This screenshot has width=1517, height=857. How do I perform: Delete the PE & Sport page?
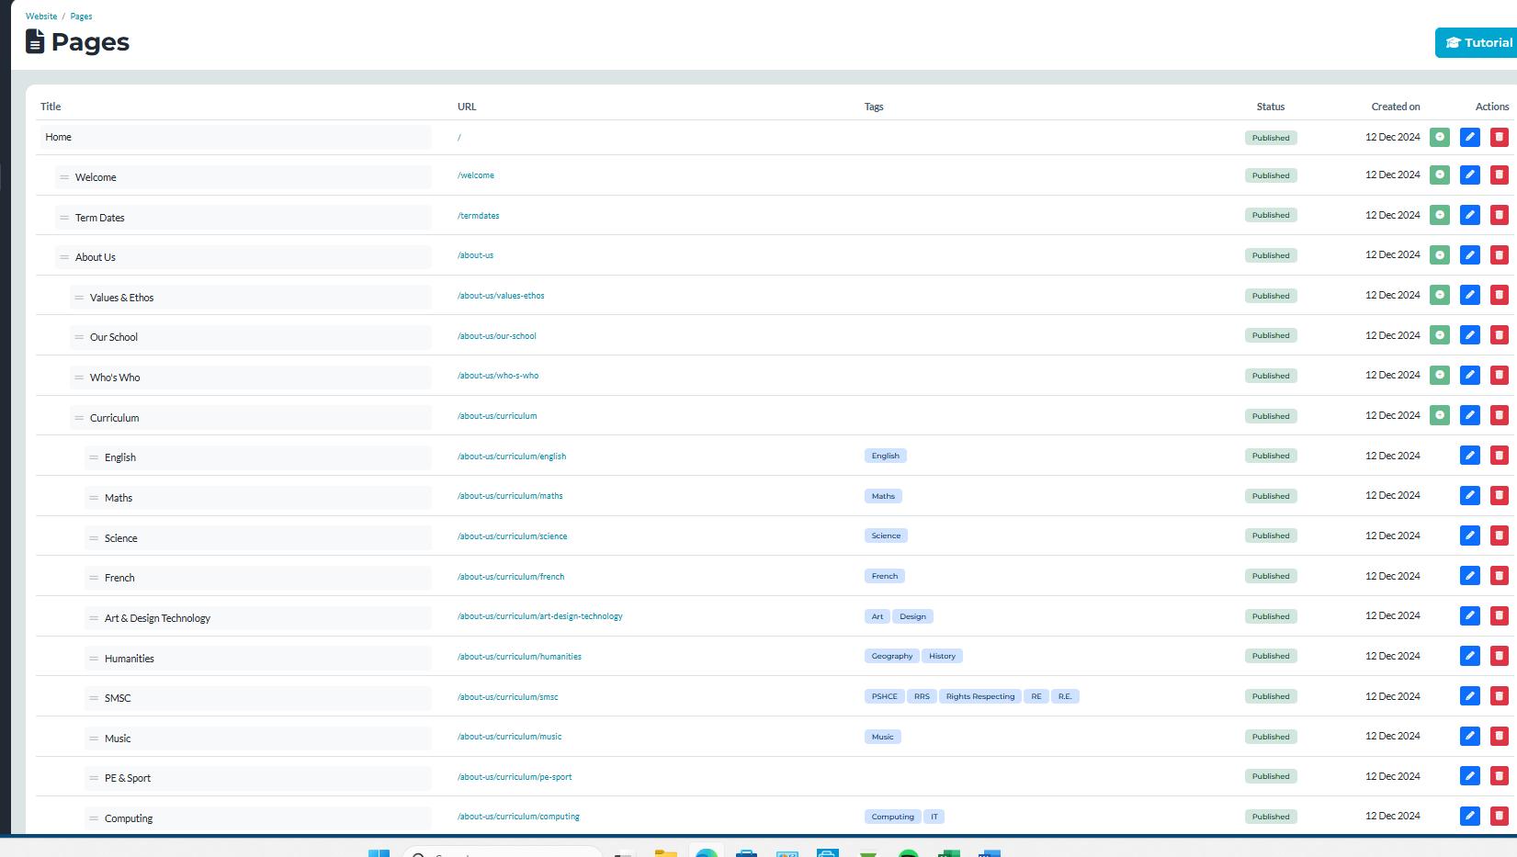(1500, 776)
